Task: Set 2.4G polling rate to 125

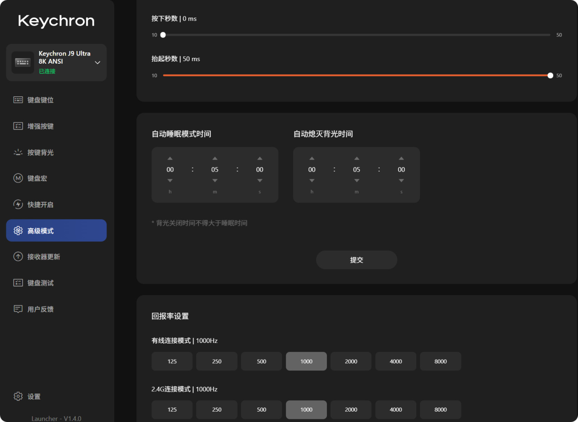Action: point(172,410)
